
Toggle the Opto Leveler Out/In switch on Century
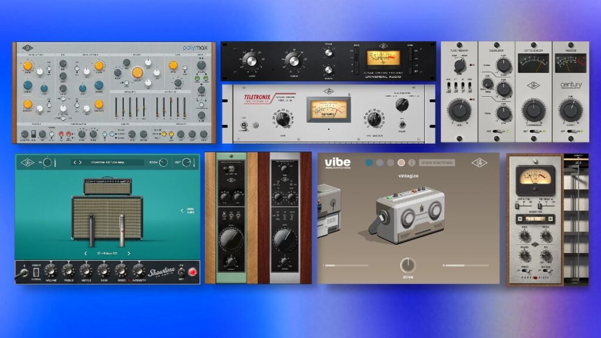click(x=534, y=131)
